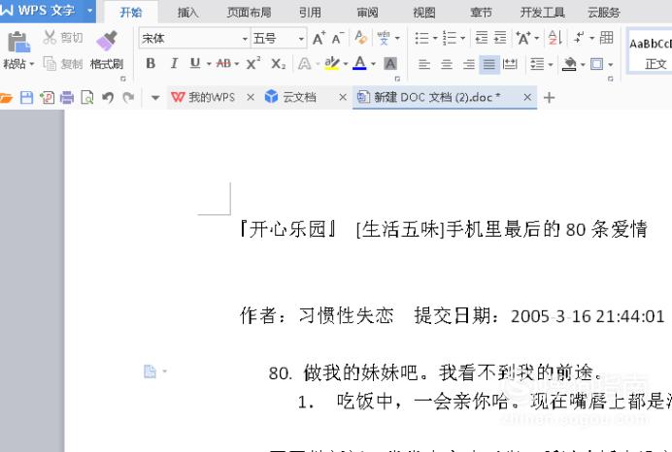Open the 云服务 ribbon tab

click(x=604, y=13)
